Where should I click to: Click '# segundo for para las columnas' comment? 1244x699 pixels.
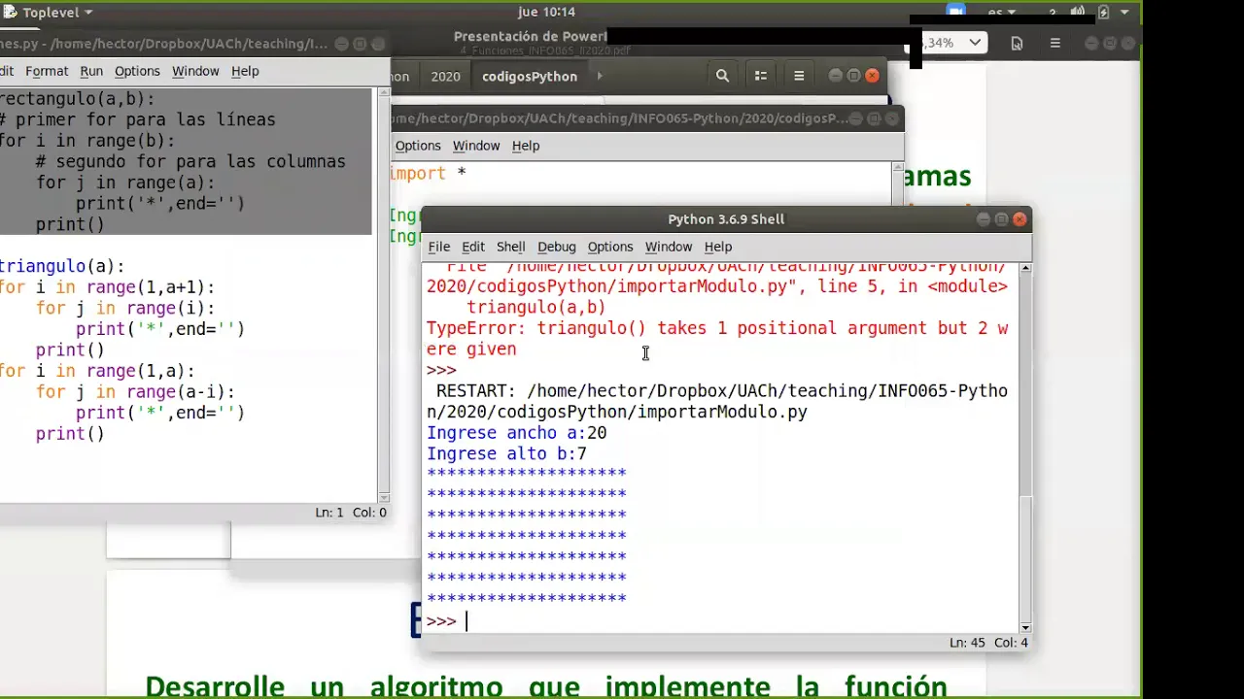(190, 162)
